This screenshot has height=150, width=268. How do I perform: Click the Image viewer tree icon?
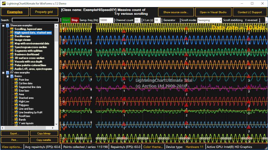pos(12,40)
